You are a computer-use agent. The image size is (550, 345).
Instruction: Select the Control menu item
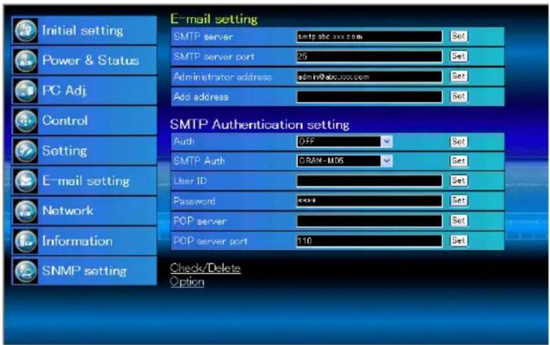[84, 121]
